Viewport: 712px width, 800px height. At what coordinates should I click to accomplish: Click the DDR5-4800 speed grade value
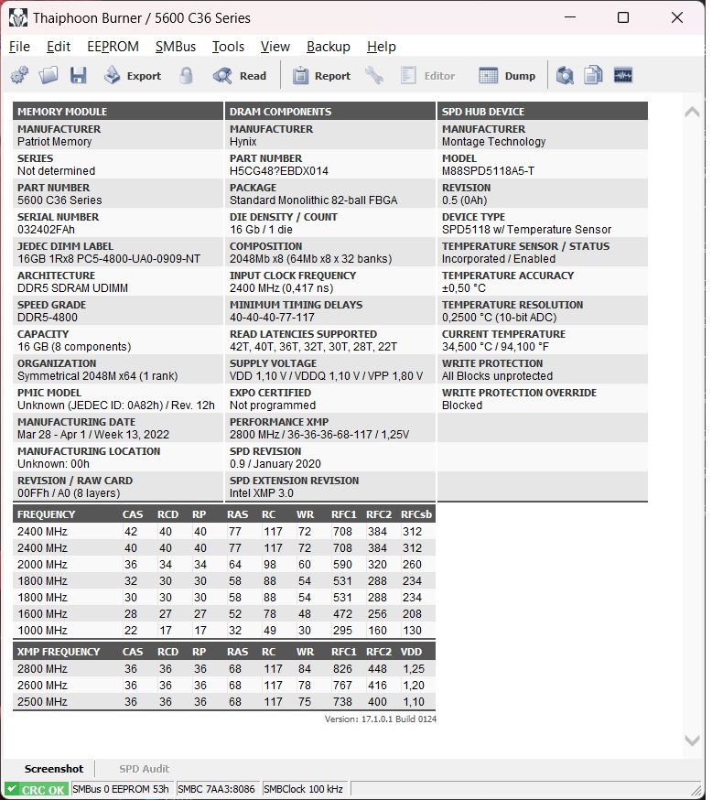(48, 318)
